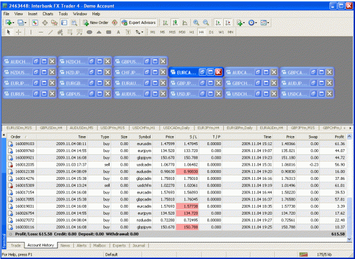This screenshot has width=355, height=259.
Task: Open the Strategy Tester icon
Action: (74, 23)
